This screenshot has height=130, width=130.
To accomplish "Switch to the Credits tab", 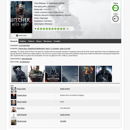I will coord(57,41).
